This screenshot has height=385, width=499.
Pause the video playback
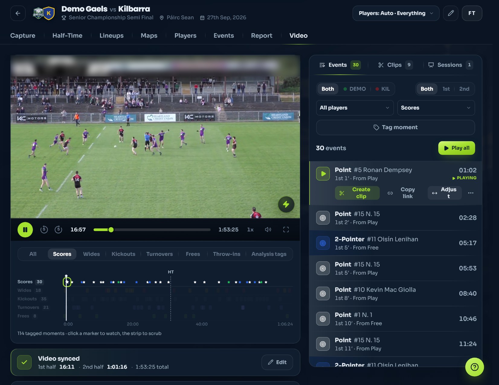25,230
